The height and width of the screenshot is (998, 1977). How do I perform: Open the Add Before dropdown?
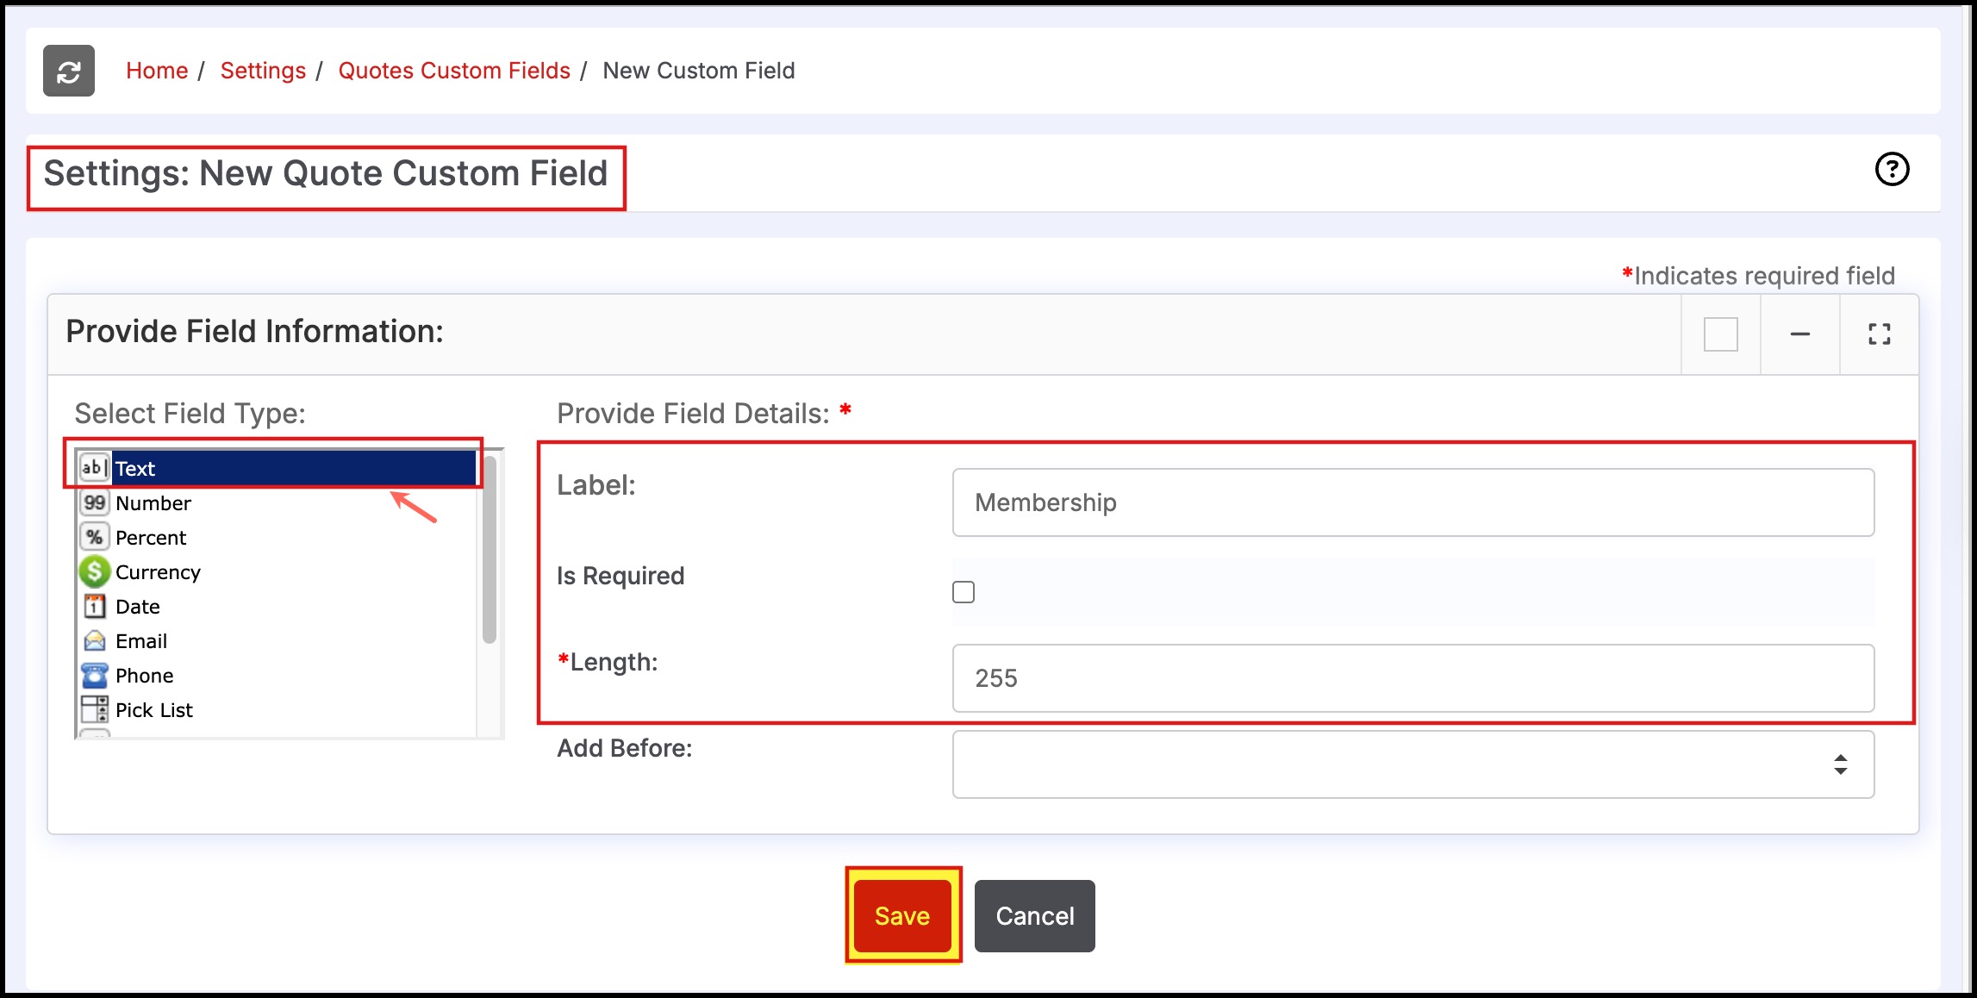1413,764
